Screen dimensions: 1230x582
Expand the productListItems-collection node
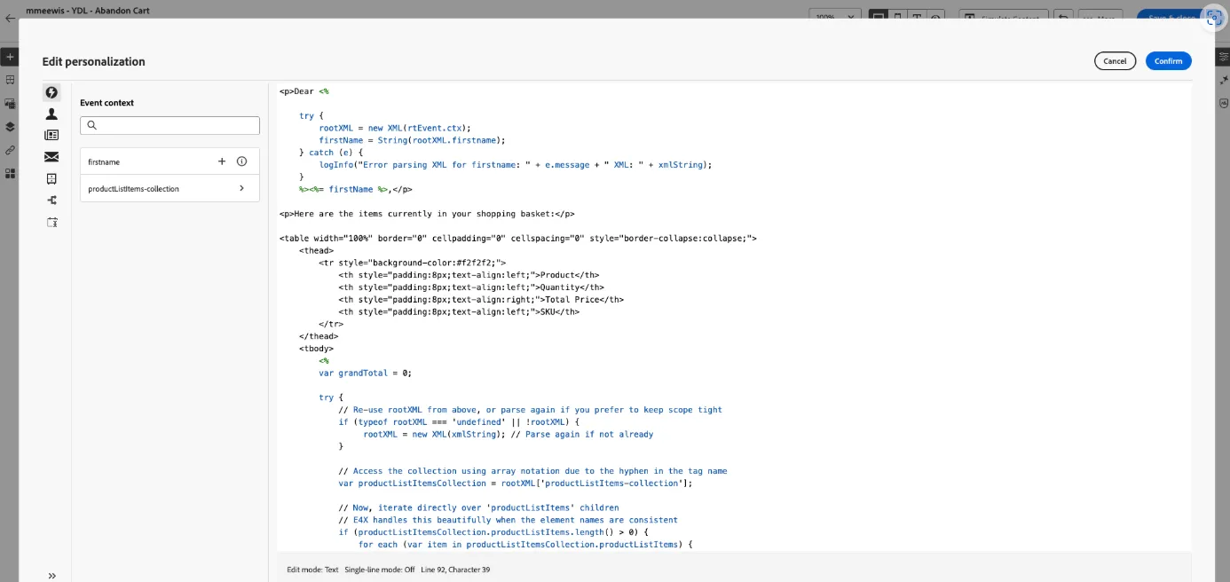(x=241, y=188)
